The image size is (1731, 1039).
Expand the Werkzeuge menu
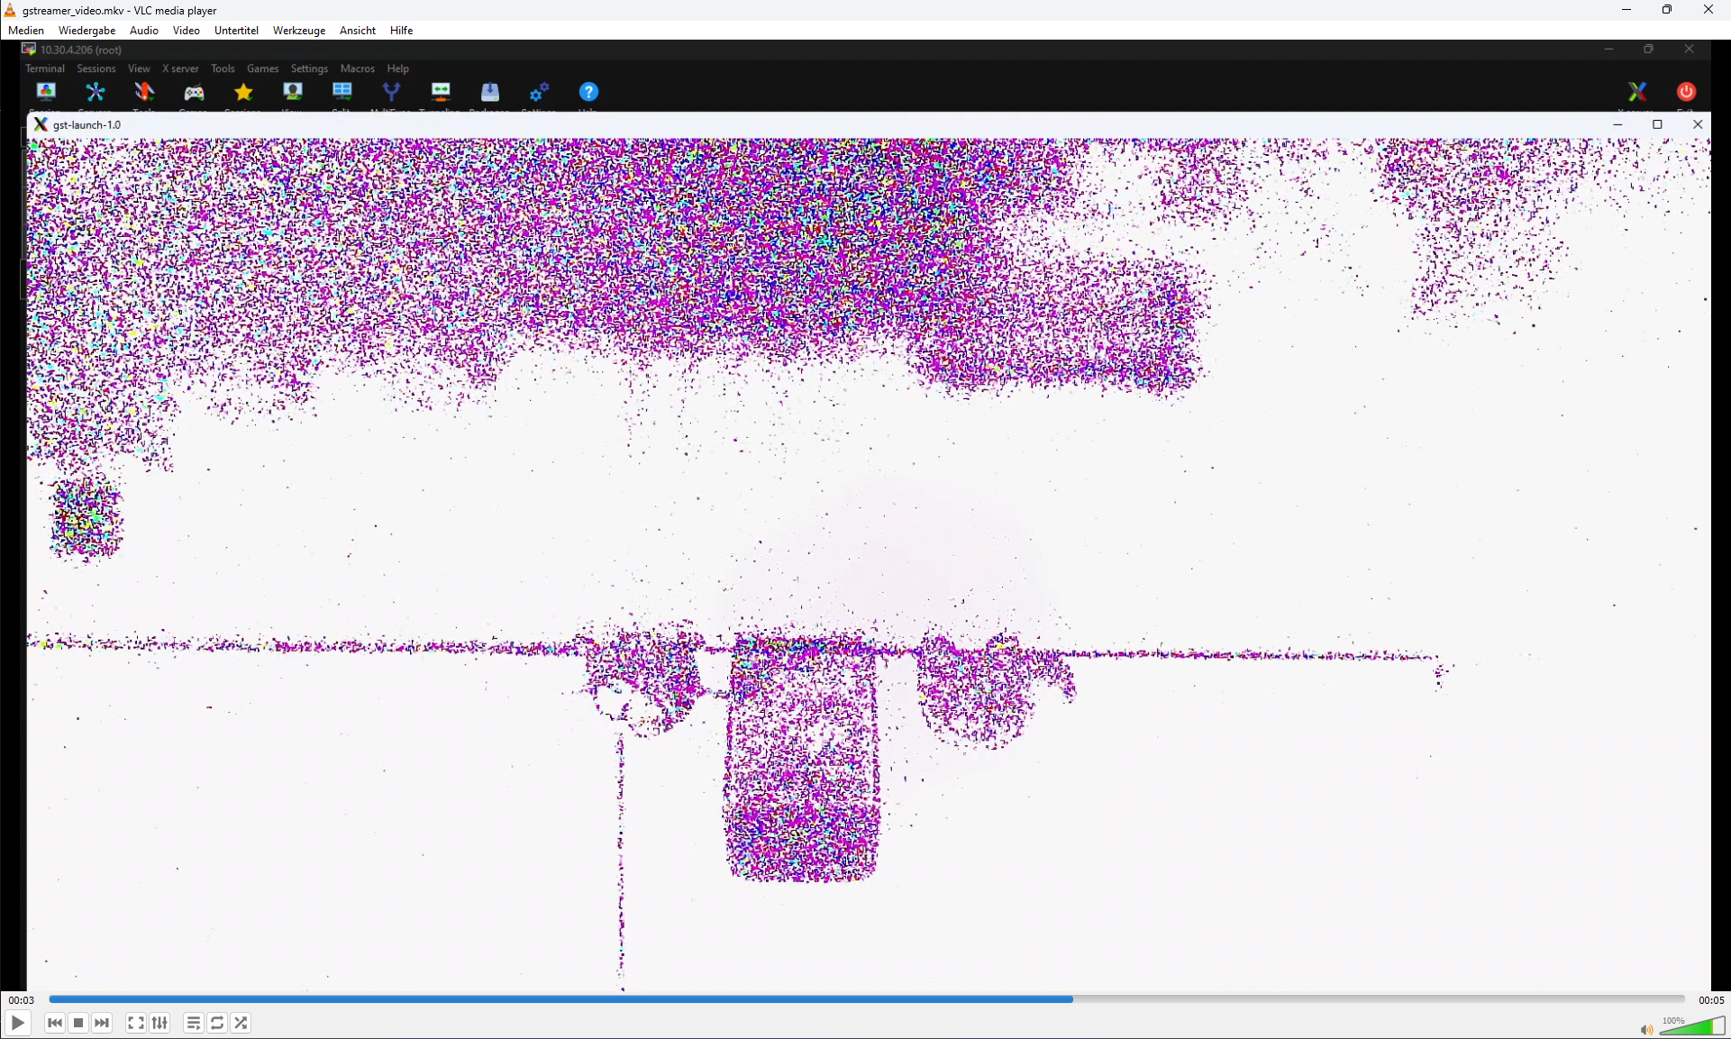pyautogui.click(x=299, y=30)
